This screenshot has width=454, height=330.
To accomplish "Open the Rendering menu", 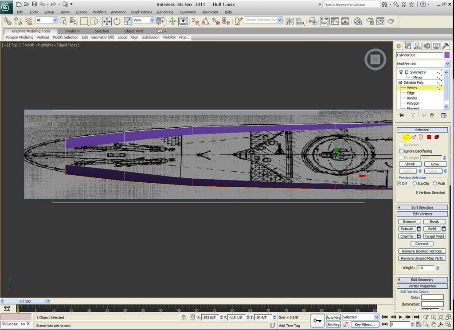I will pos(165,12).
